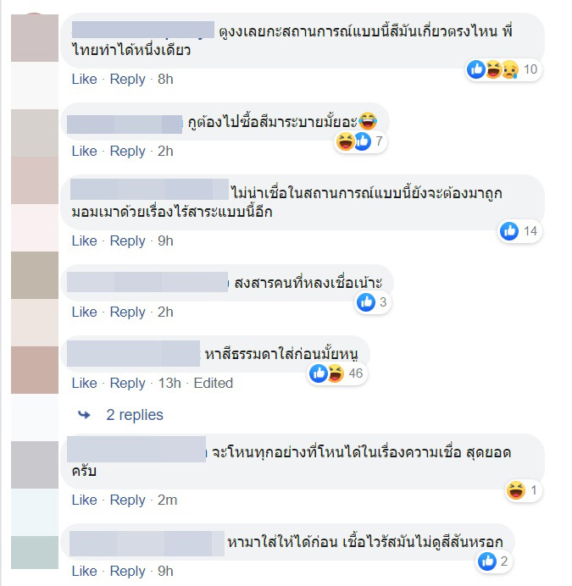This screenshot has height=586, width=572.
Task: Reply to the comment posted 8h ago
Action: tap(127, 80)
